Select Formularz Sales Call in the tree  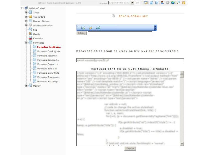point(47,69)
